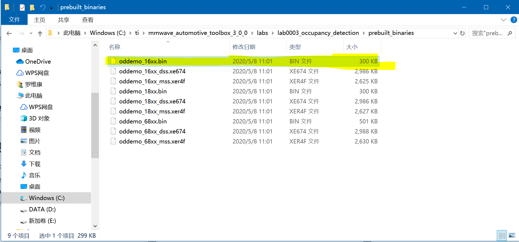Image resolution: width=519 pixels, height=242 pixels.
Task: Open 桌面 at the top of the navigation pane
Action: (23, 50)
